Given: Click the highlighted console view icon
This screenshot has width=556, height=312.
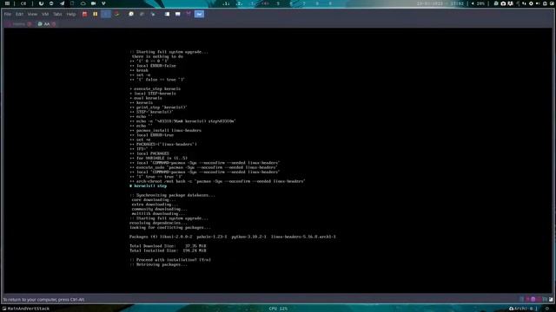Looking at the screenshot, I should (199, 14).
